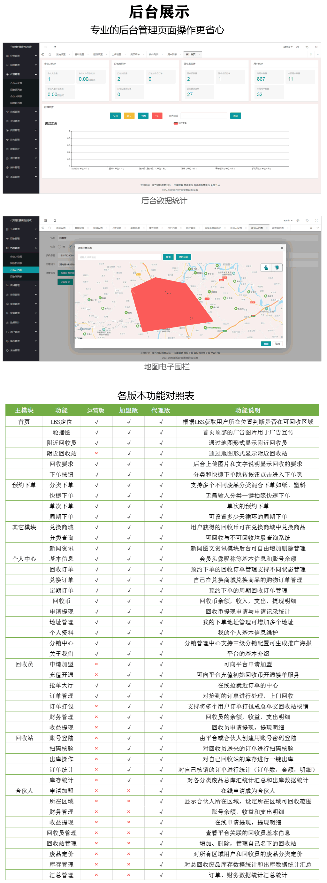Collapse 代理管理 in the lower screenshot sidebar

point(21,248)
